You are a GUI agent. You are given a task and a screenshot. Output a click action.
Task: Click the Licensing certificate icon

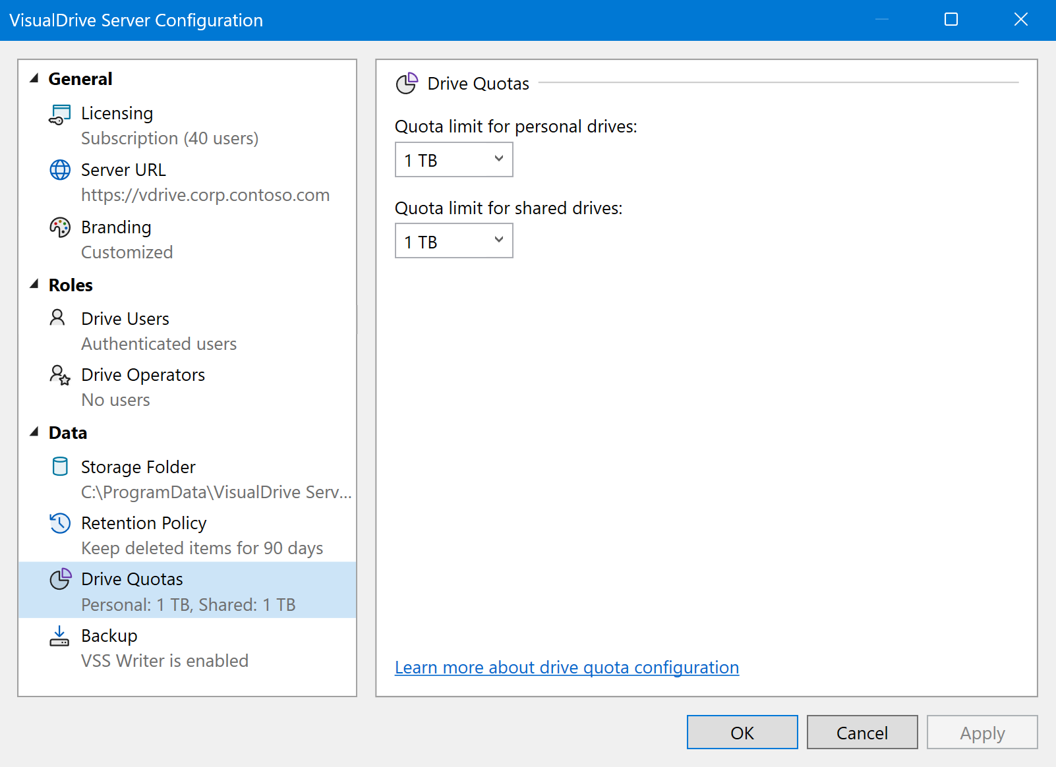pyautogui.click(x=60, y=114)
